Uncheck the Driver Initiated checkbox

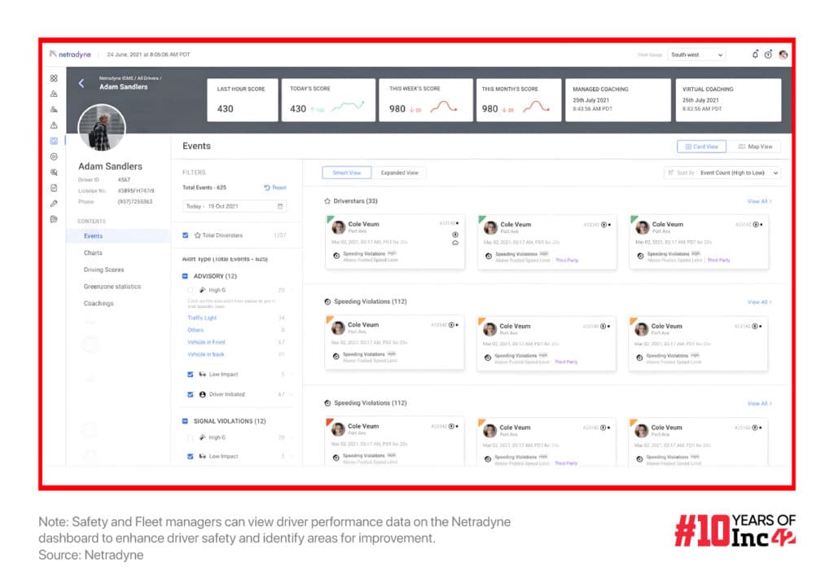tap(191, 394)
